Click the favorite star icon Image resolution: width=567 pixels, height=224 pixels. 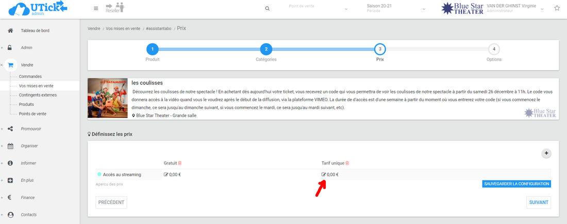pyautogui.click(x=557, y=9)
